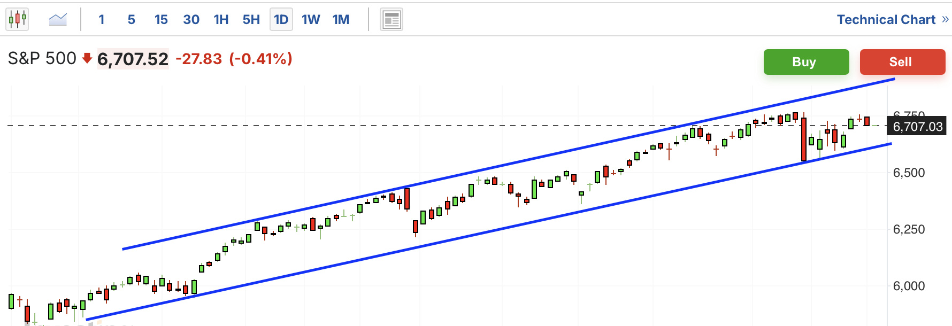
Task: Select the 15 minute interval
Action: (161, 20)
